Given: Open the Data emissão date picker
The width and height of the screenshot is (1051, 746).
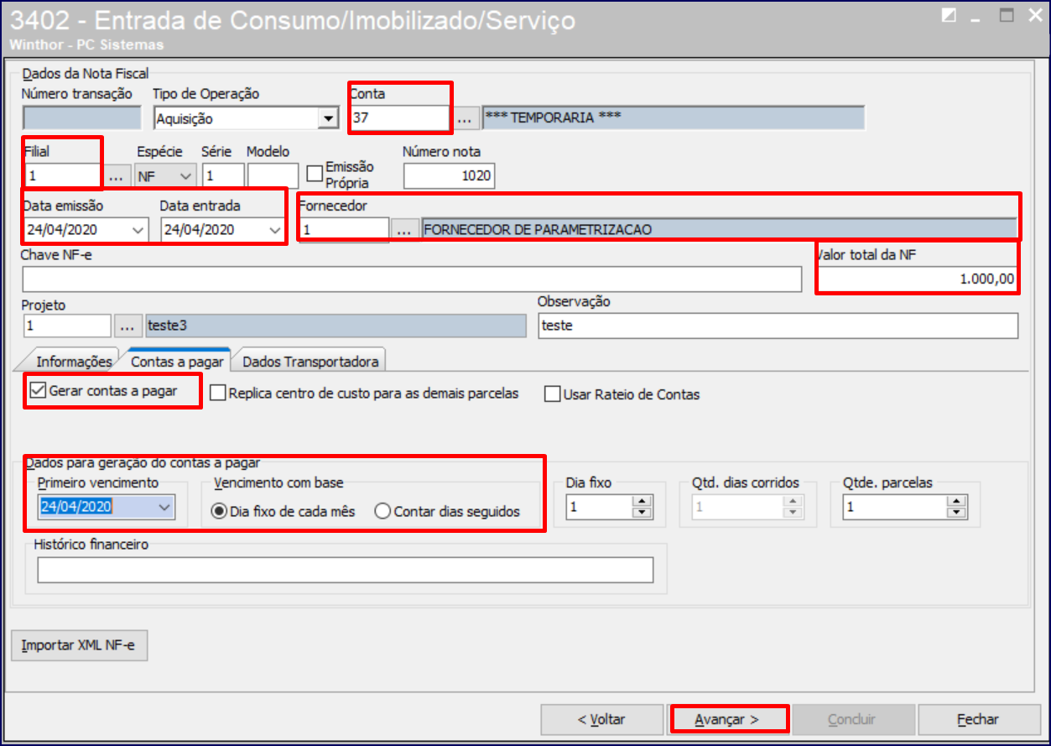Looking at the screenshot, I should pos(138,229).
